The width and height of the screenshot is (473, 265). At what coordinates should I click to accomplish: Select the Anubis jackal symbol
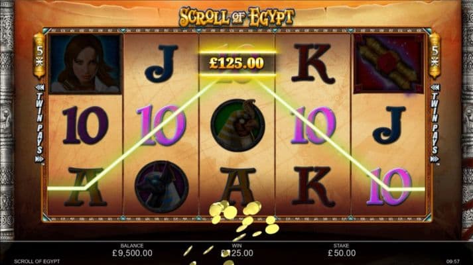161,187
